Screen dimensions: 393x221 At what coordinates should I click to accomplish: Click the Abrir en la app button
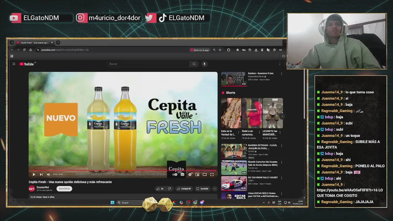pyautogui.click(x=200, y=50)
